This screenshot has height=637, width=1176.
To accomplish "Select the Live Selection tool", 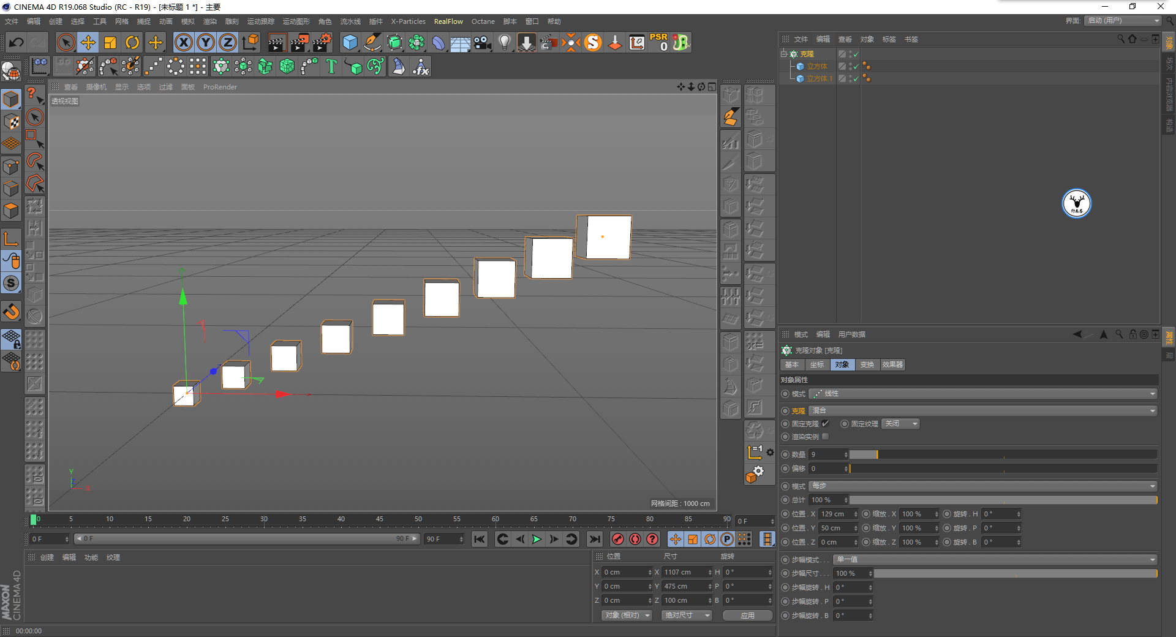I will click(x=66, y=42).
